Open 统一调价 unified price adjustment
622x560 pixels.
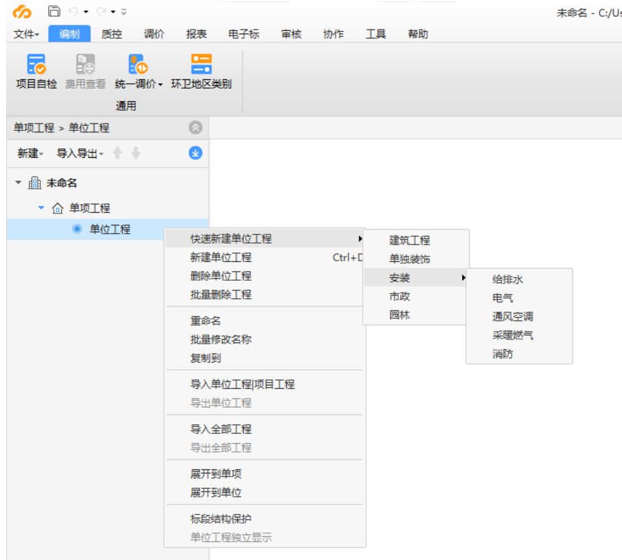tap(138, 71)
